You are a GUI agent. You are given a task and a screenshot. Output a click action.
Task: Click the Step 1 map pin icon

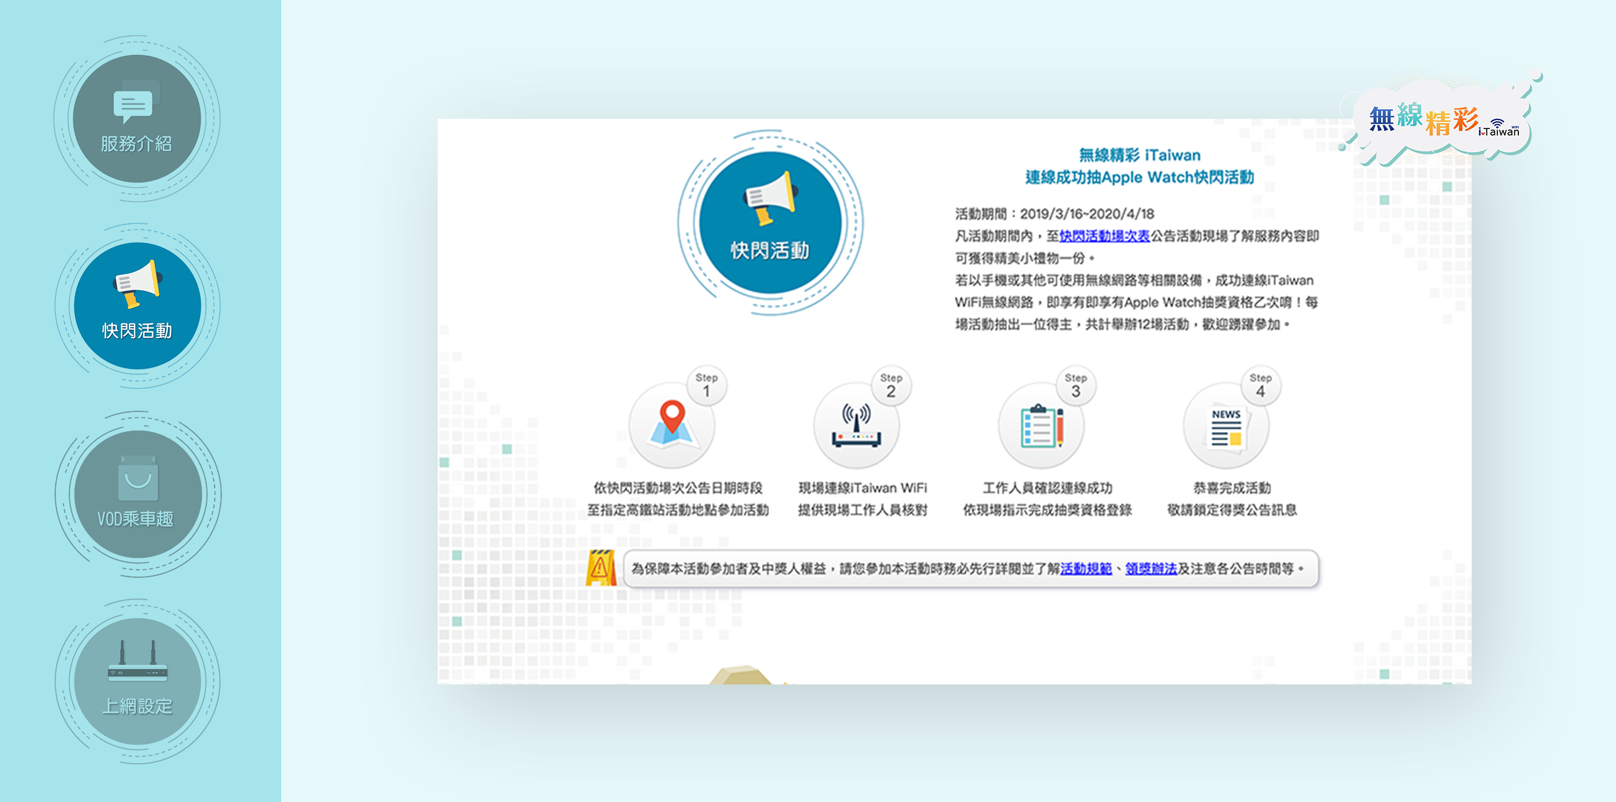click(672, 425)
